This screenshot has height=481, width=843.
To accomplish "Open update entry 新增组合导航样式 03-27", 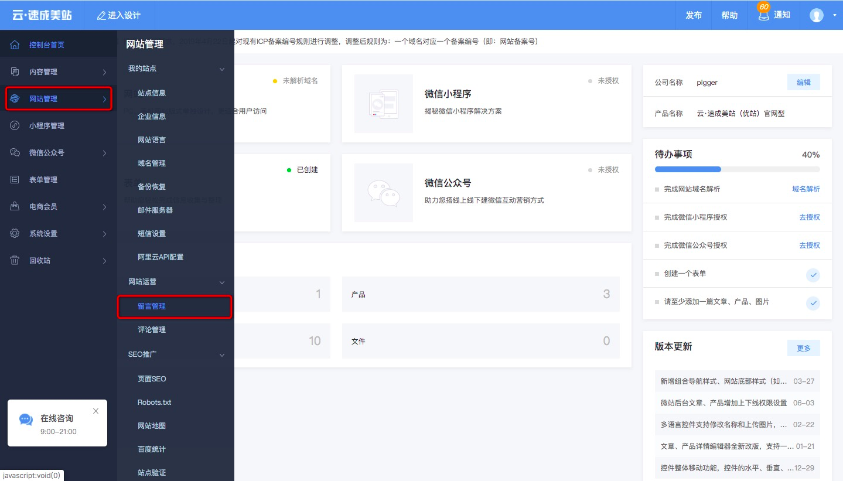I will click(738, 381).
